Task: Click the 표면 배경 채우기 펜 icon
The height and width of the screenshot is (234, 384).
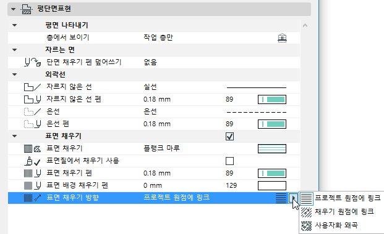Action: click(x=32, y=185)
